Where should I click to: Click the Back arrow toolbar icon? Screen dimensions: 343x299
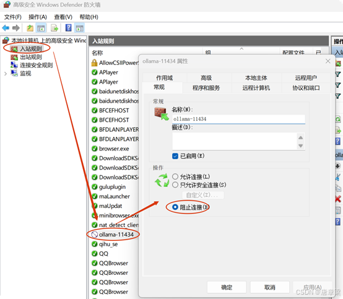[x=6, y=28]
